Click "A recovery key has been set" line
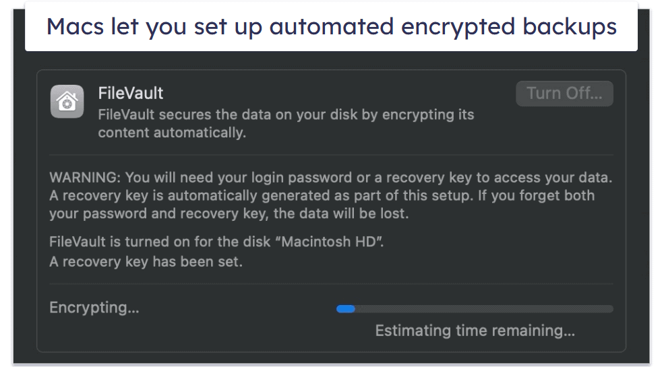Screen dimensions: 662x367 (146, 262)
